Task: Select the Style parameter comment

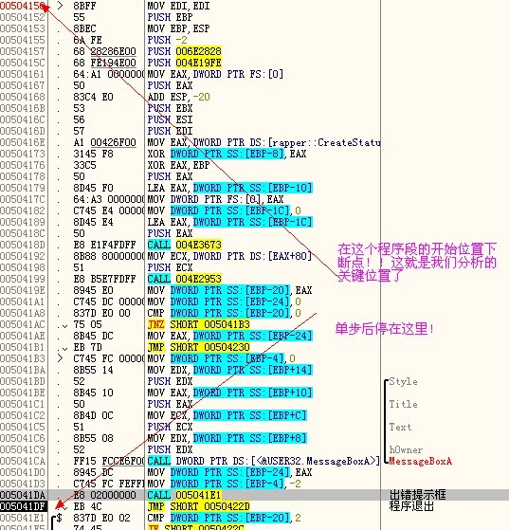Action: (403, 381)
